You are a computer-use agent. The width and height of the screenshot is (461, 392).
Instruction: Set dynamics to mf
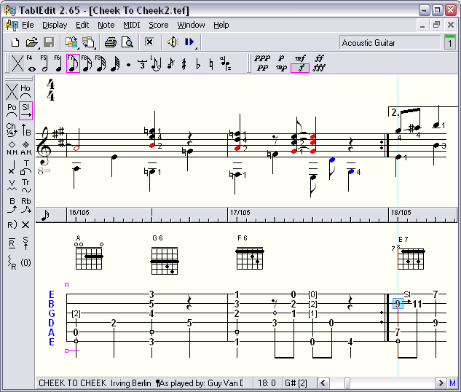pos(300,58)
